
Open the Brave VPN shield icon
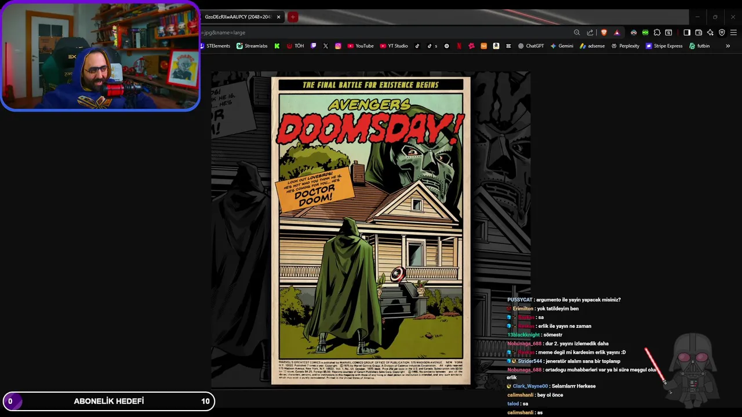click(722, 32)
